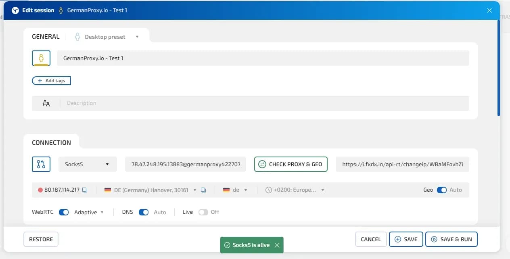Click the app logo in the title bar

tap(15, 10)
